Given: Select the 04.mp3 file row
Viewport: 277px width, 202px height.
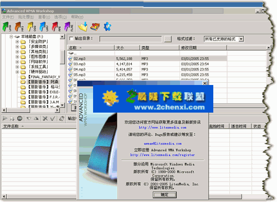Looking at the screenshot, I should pos(147,70).
